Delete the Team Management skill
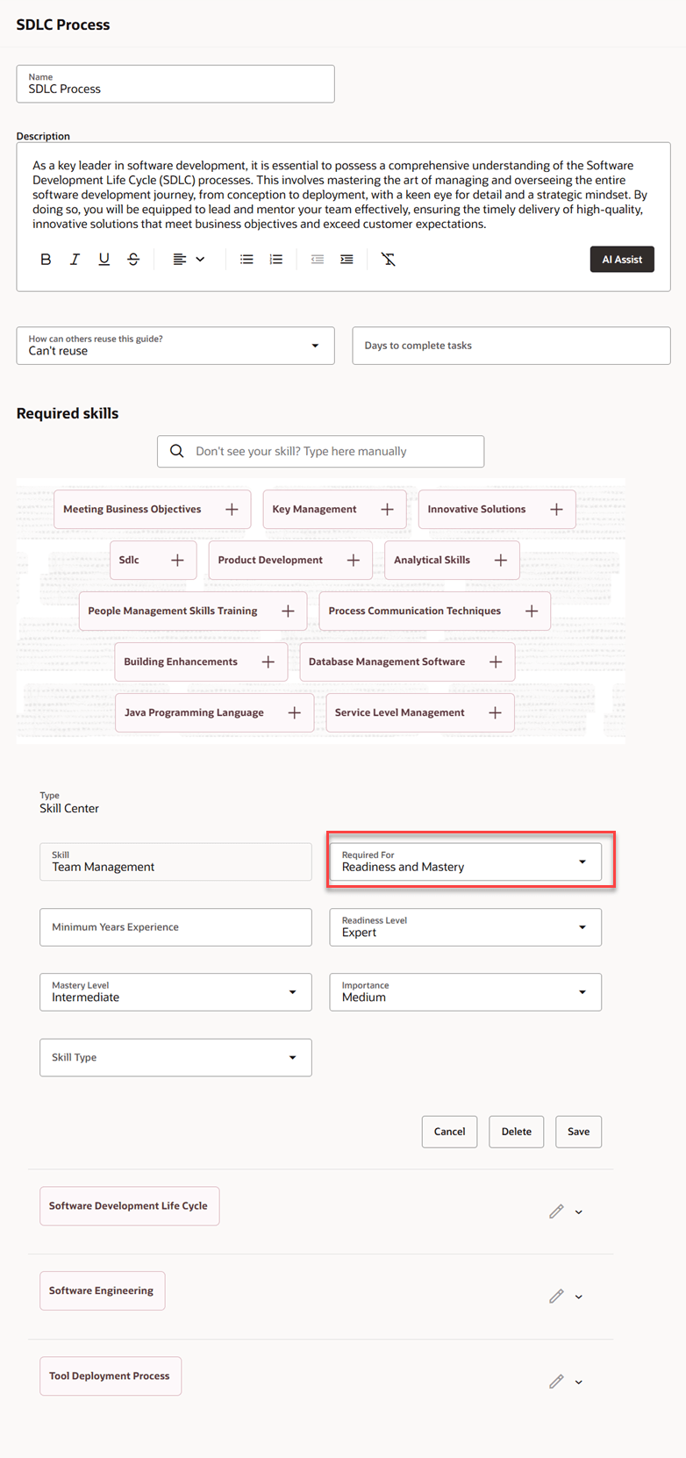Image resolution: width=686 pixels, height=1458 pixels. click(517, 1132)
